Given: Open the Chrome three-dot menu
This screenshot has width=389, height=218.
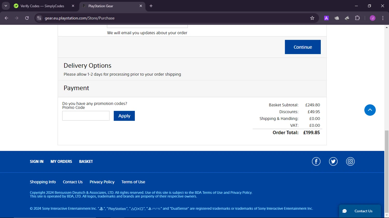Looking at the screenshot, I should tap(383, 18).
